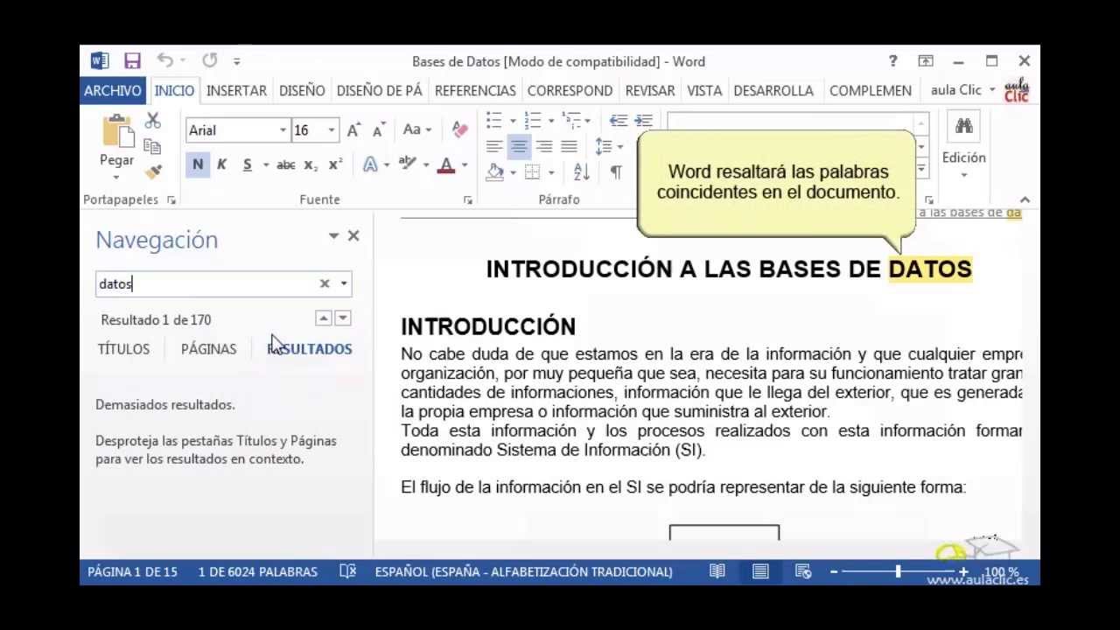Open the Edición group button
Viewport: 1120px width, 630px height.
click(x=963, y=146)
